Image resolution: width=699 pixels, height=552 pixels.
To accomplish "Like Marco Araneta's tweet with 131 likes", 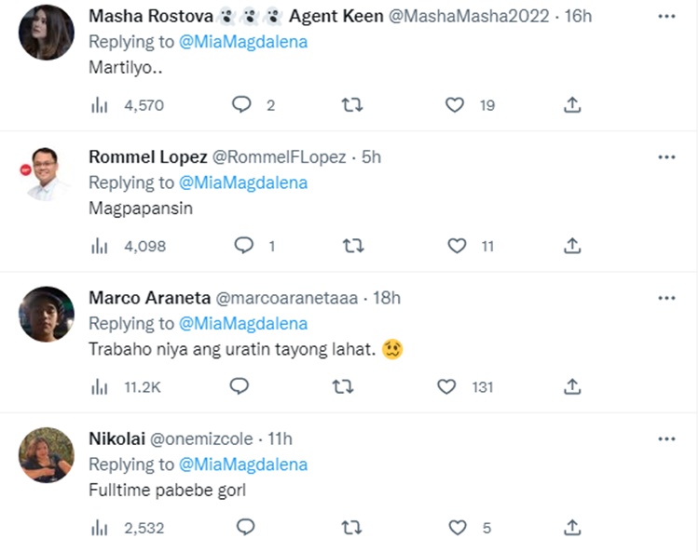I will [x=447, y=386].
